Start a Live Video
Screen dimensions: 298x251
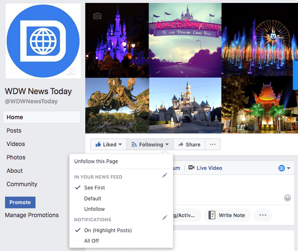click(x=205, y=168)
